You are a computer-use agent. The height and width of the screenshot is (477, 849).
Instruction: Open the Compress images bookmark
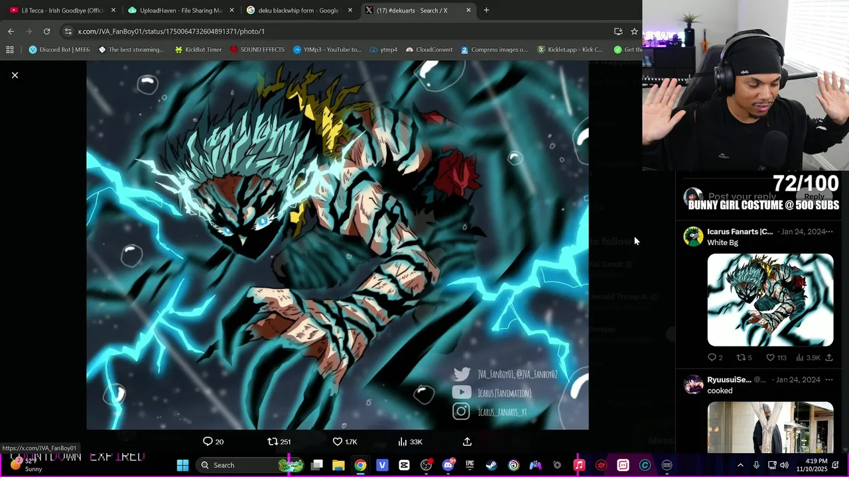click(x=495, y=50)
